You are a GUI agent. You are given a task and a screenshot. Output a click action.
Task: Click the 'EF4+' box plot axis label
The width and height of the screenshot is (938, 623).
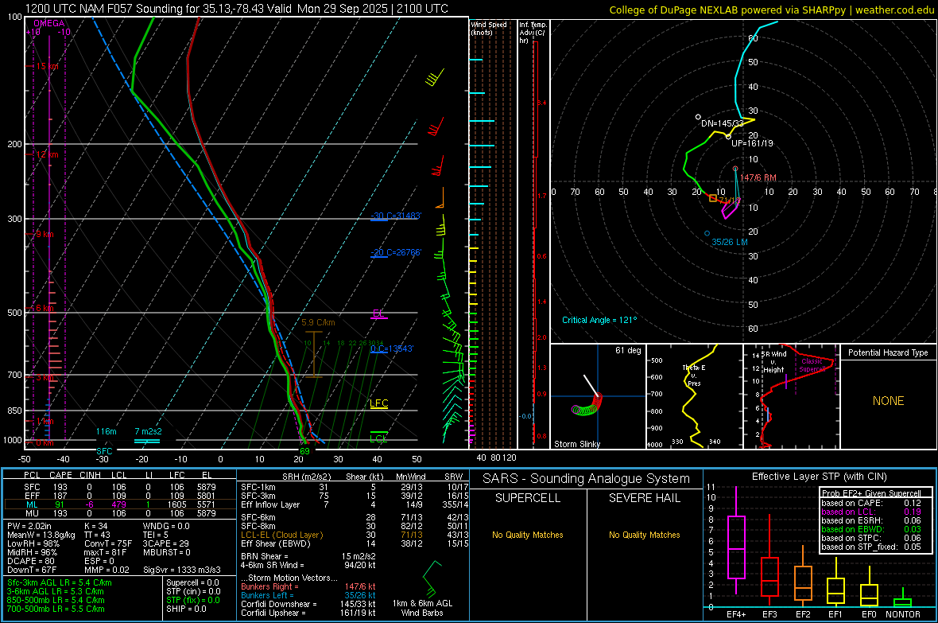point(736,614)
